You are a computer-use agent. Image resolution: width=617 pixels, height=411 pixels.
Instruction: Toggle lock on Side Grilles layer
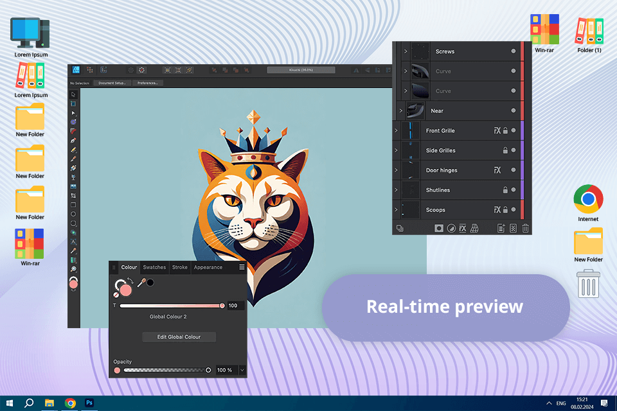505,150
